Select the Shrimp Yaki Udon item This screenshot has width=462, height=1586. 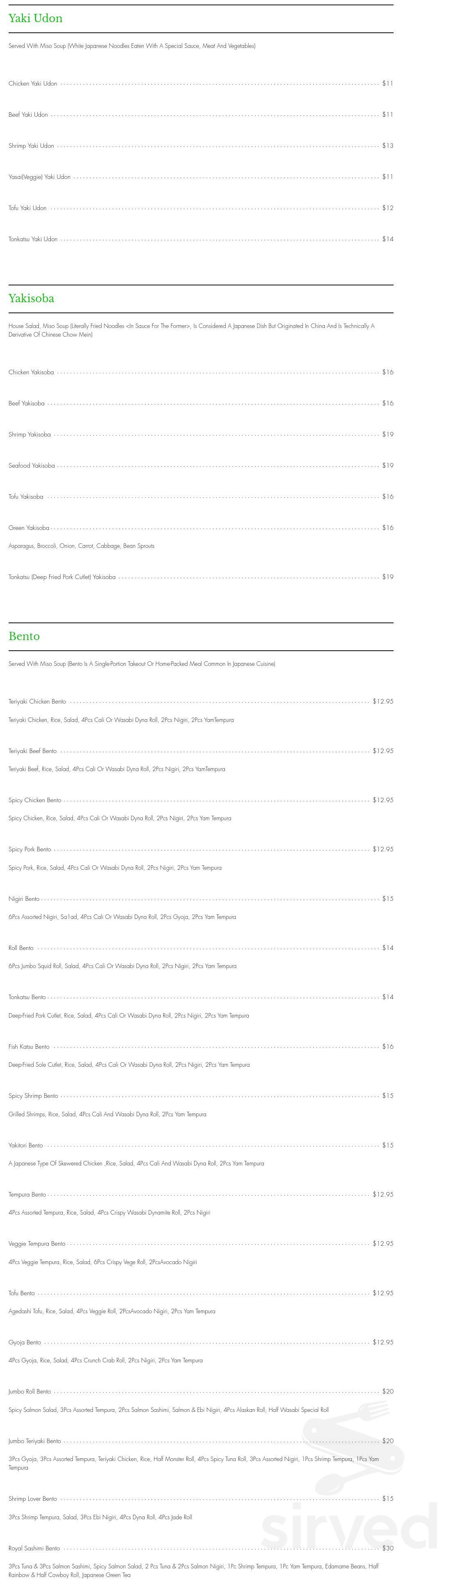(x=32, y=146)
